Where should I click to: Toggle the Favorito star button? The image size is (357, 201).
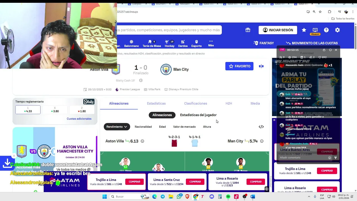pos(239,66)
